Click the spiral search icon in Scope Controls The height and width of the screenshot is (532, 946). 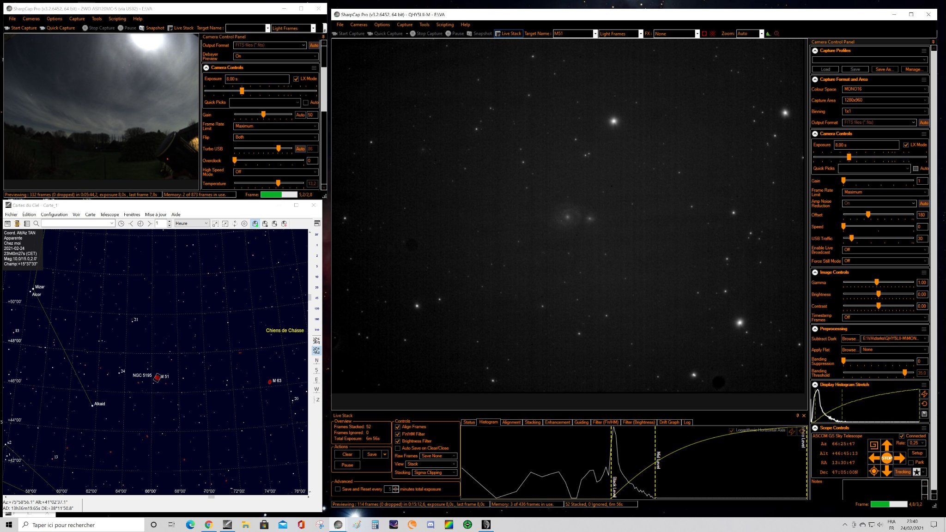pos(873,445)
